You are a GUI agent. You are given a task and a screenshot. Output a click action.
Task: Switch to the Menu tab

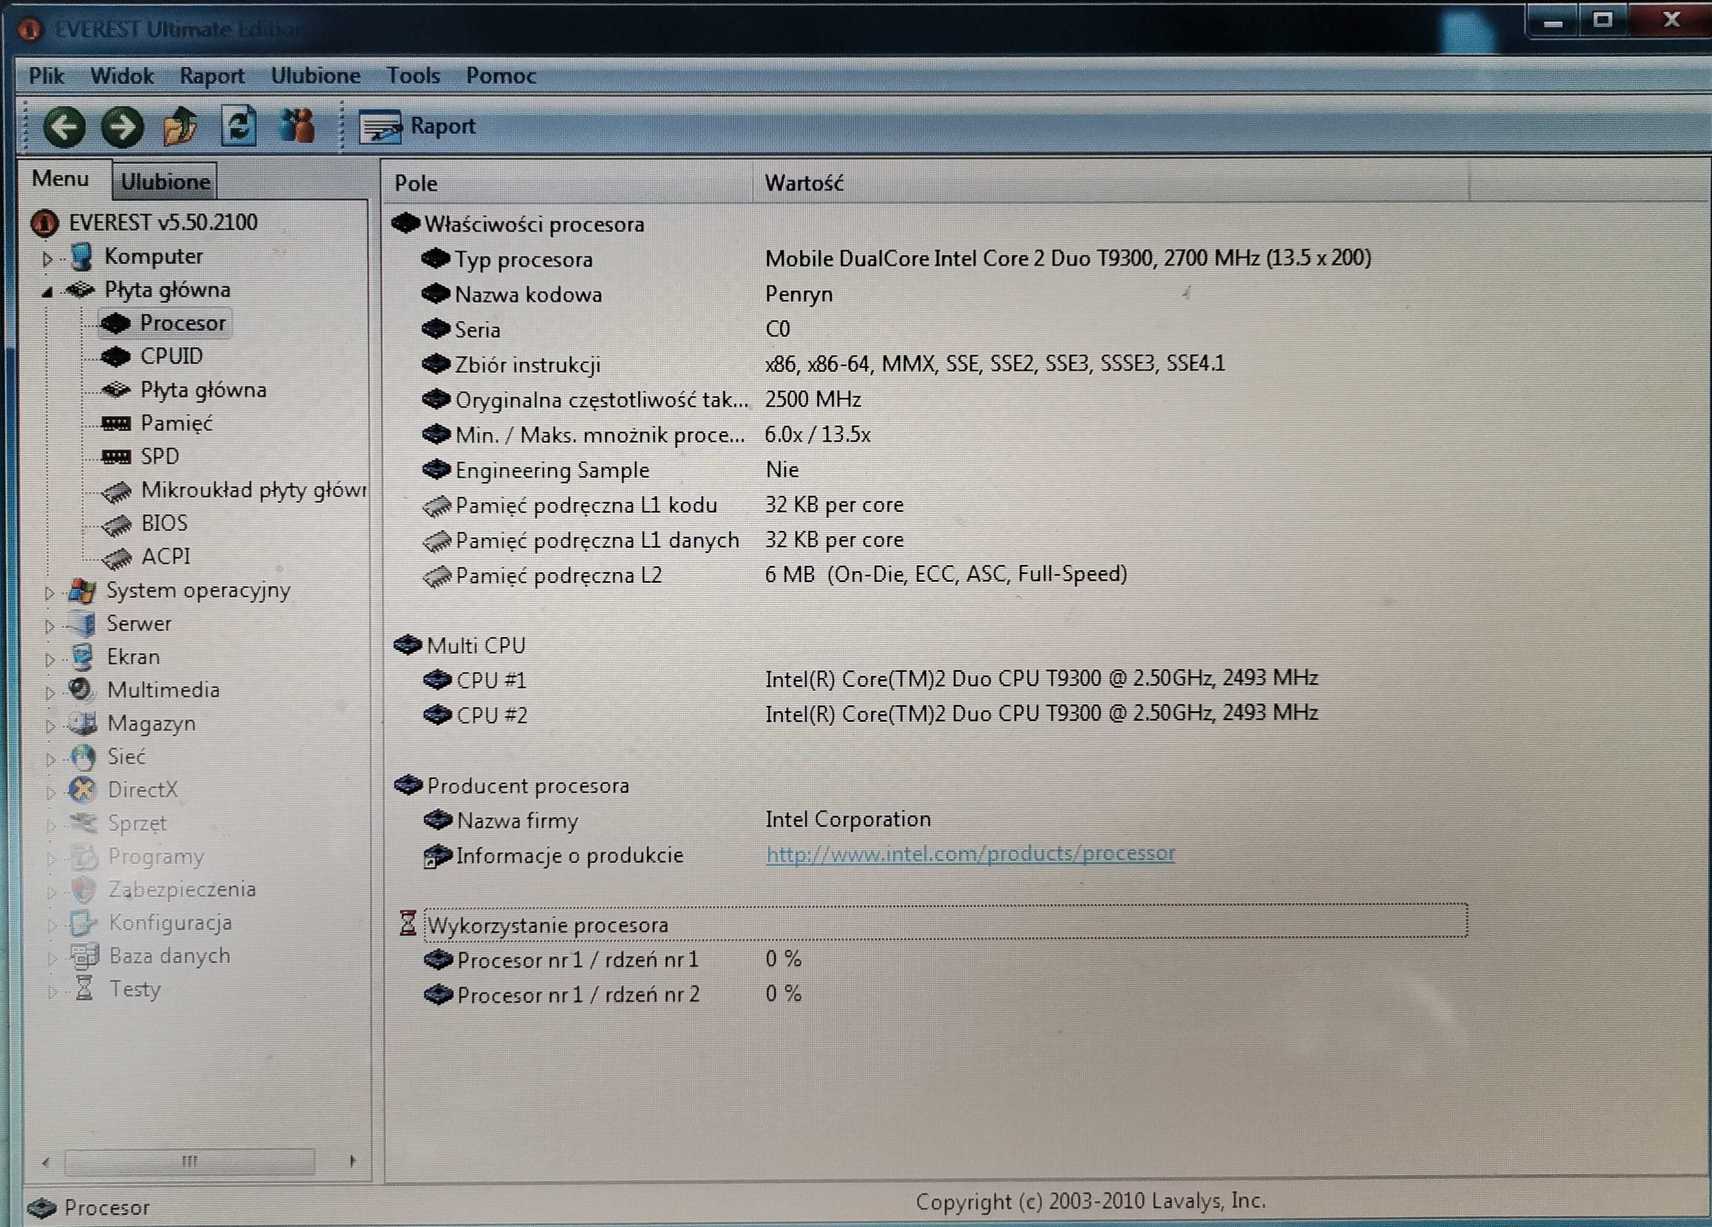click(61, 179)
